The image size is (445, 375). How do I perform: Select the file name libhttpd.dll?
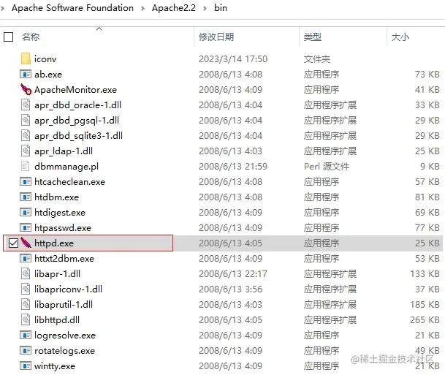coord(57,320)
